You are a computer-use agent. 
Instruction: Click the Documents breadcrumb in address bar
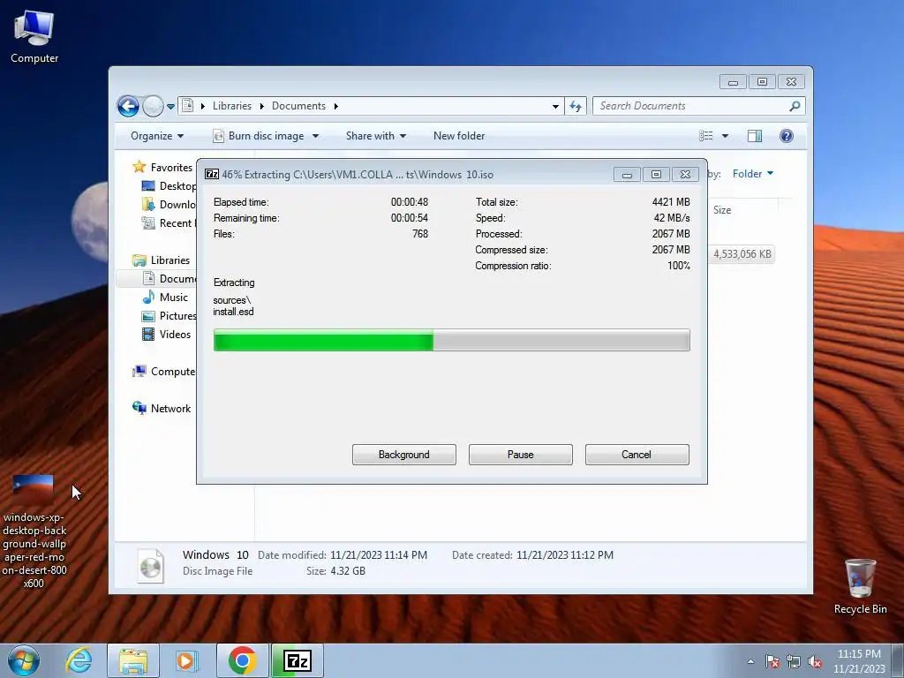pyautogui.click(x=298, y=106)
